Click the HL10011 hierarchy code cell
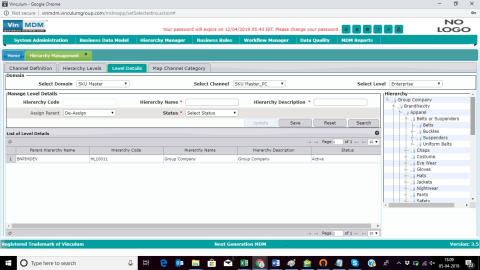Image resolution: width=480 pixels, height=270 pixels. [x=126, y=159]
